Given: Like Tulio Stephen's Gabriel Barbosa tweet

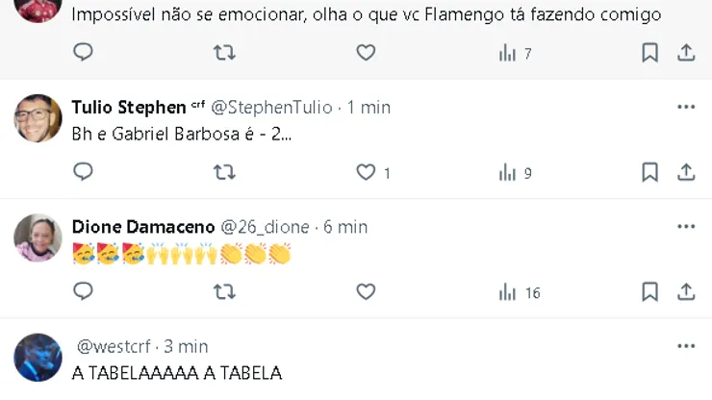Looking at the screenshot, I should pyautogui.click(x=366, y=172).
